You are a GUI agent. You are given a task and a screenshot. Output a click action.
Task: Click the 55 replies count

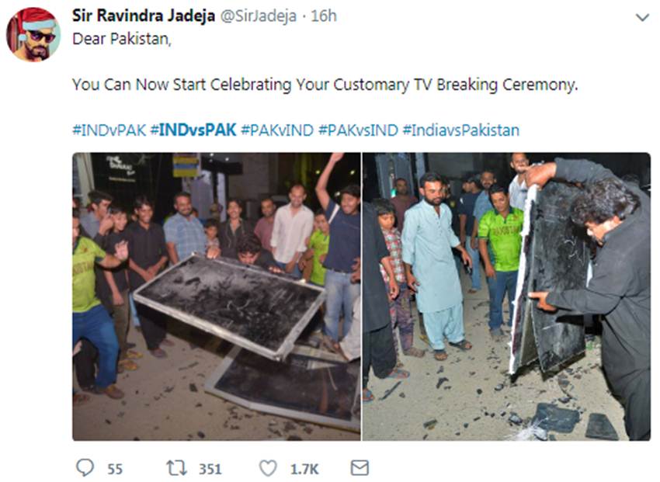pos(115,469)
